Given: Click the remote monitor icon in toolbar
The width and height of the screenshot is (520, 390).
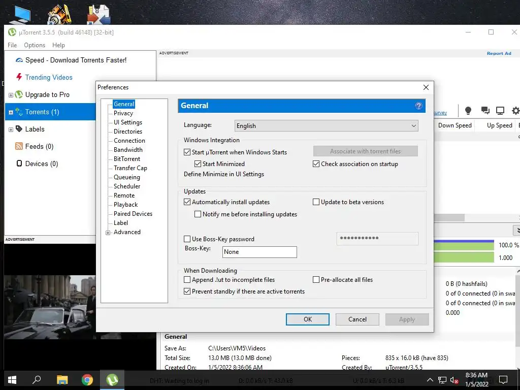Looking at the screenshot, I should coord(500,110).
